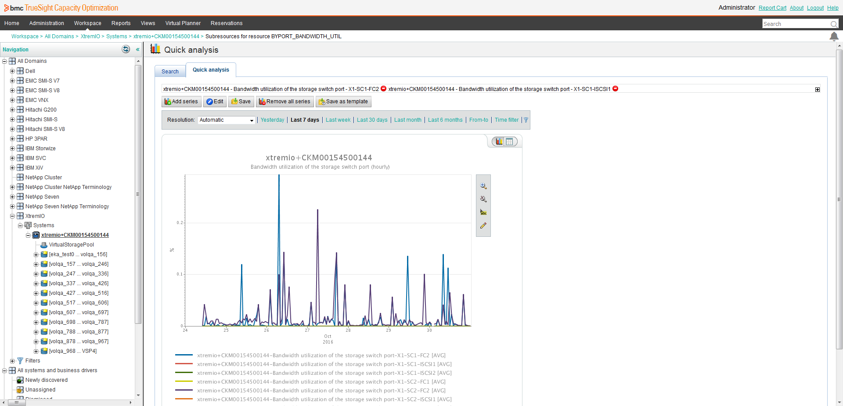843x406 pixels.
Task: Click the pencil edit chart icon
Action: tap(483, 225)
